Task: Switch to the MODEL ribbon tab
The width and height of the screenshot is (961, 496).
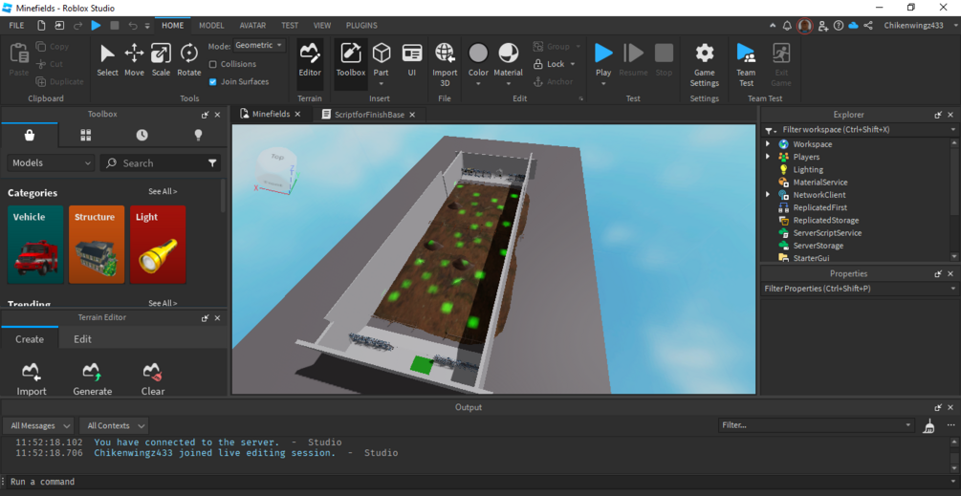Action: coord(211,26)
